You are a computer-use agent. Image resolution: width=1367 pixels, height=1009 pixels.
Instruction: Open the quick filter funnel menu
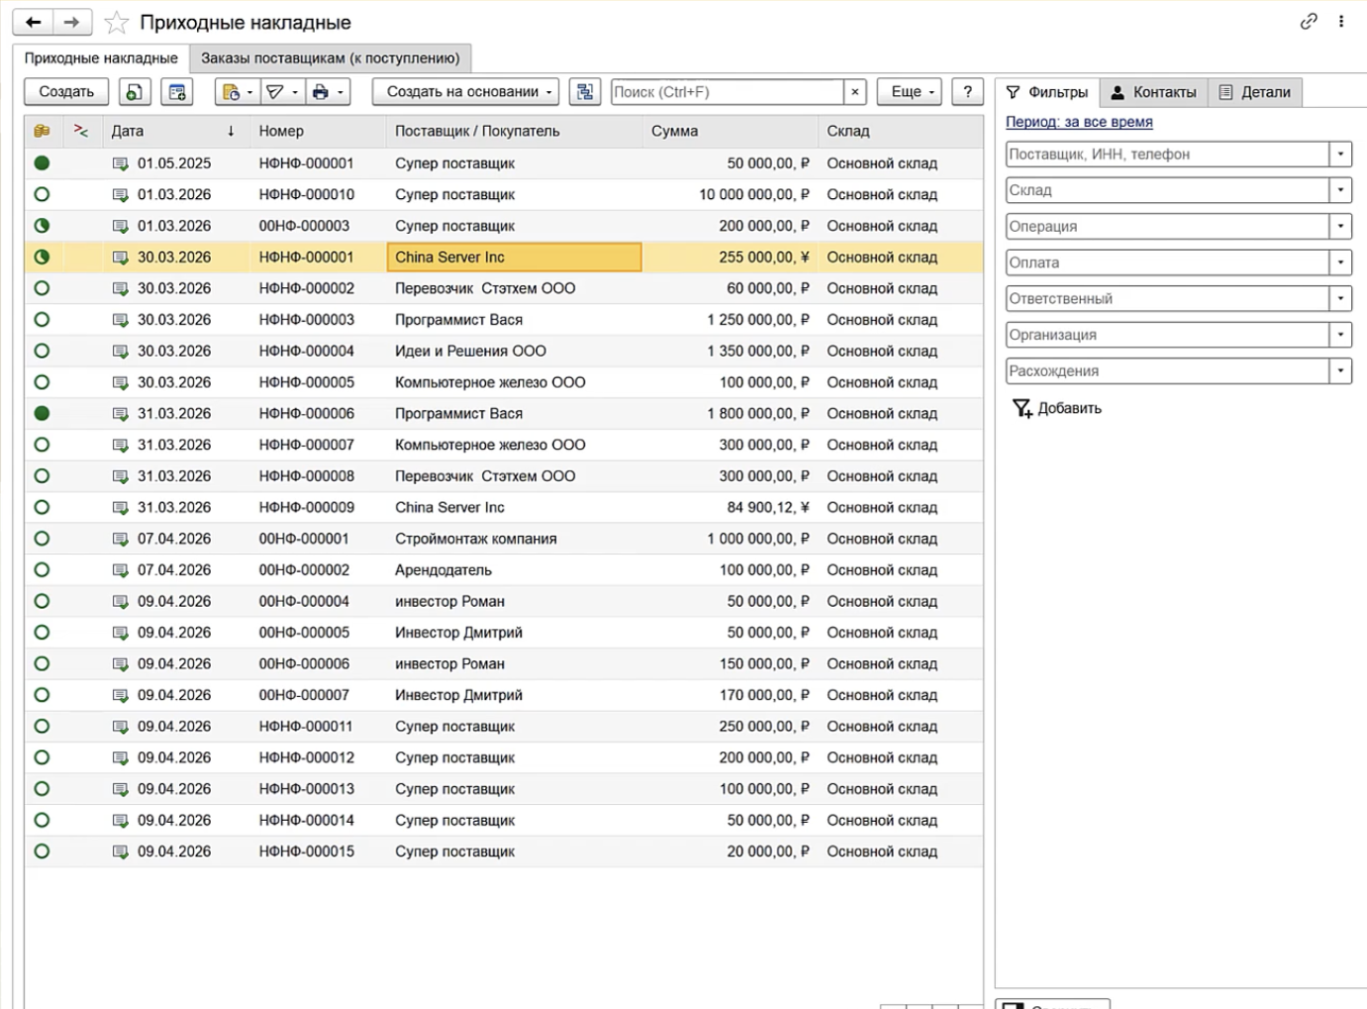tap(282, 92)
